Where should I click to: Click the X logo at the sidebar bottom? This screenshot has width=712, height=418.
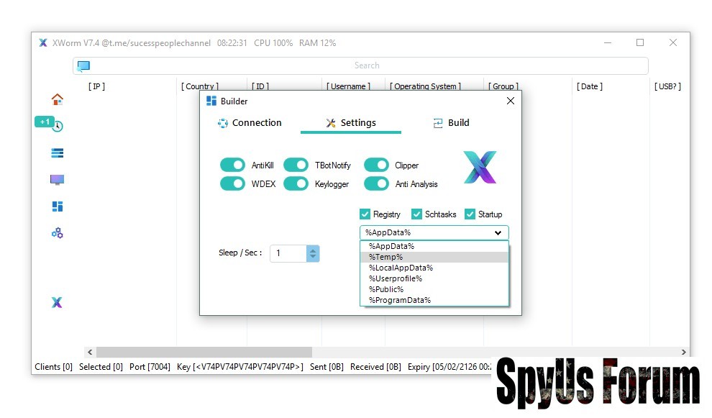click(x=58, y=302)
